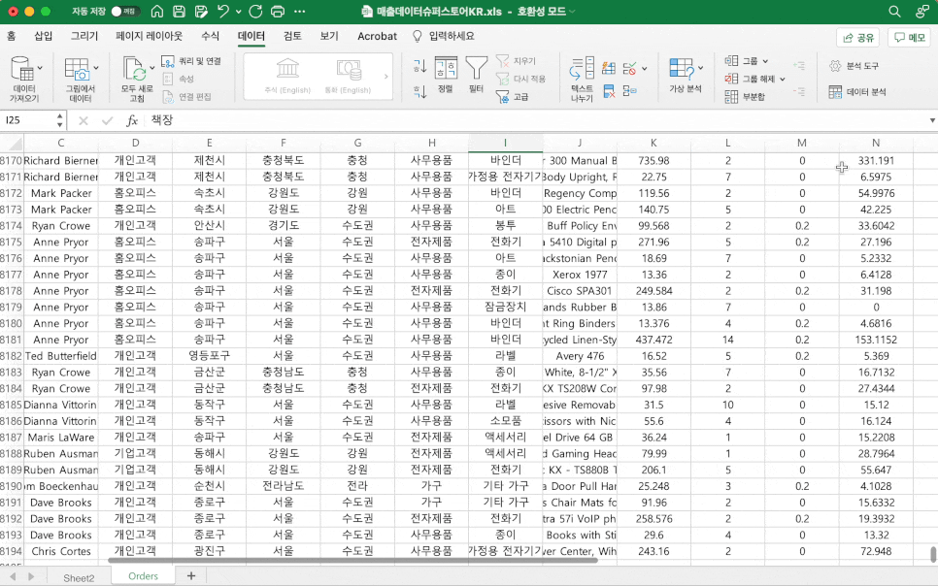The image size is (938, 586).
Task: Expand the 그룹 dropdown chevron
Action: click(x=766, y=61)
